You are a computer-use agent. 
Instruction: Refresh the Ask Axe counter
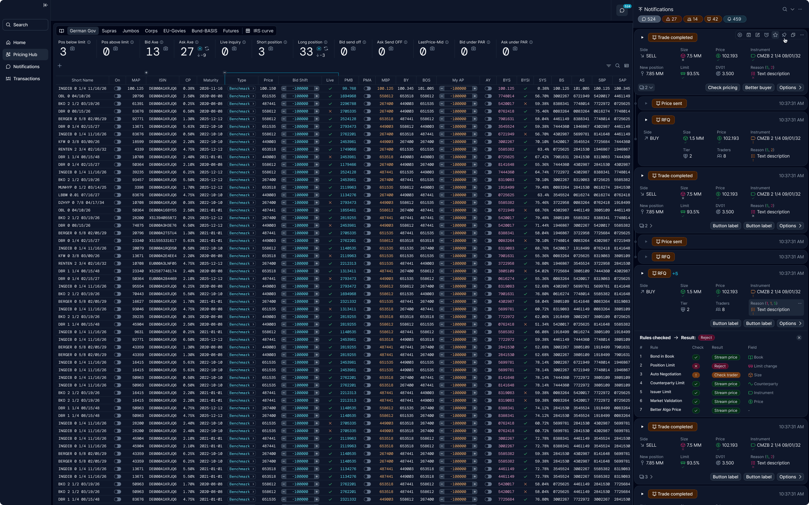coord(207,49)
